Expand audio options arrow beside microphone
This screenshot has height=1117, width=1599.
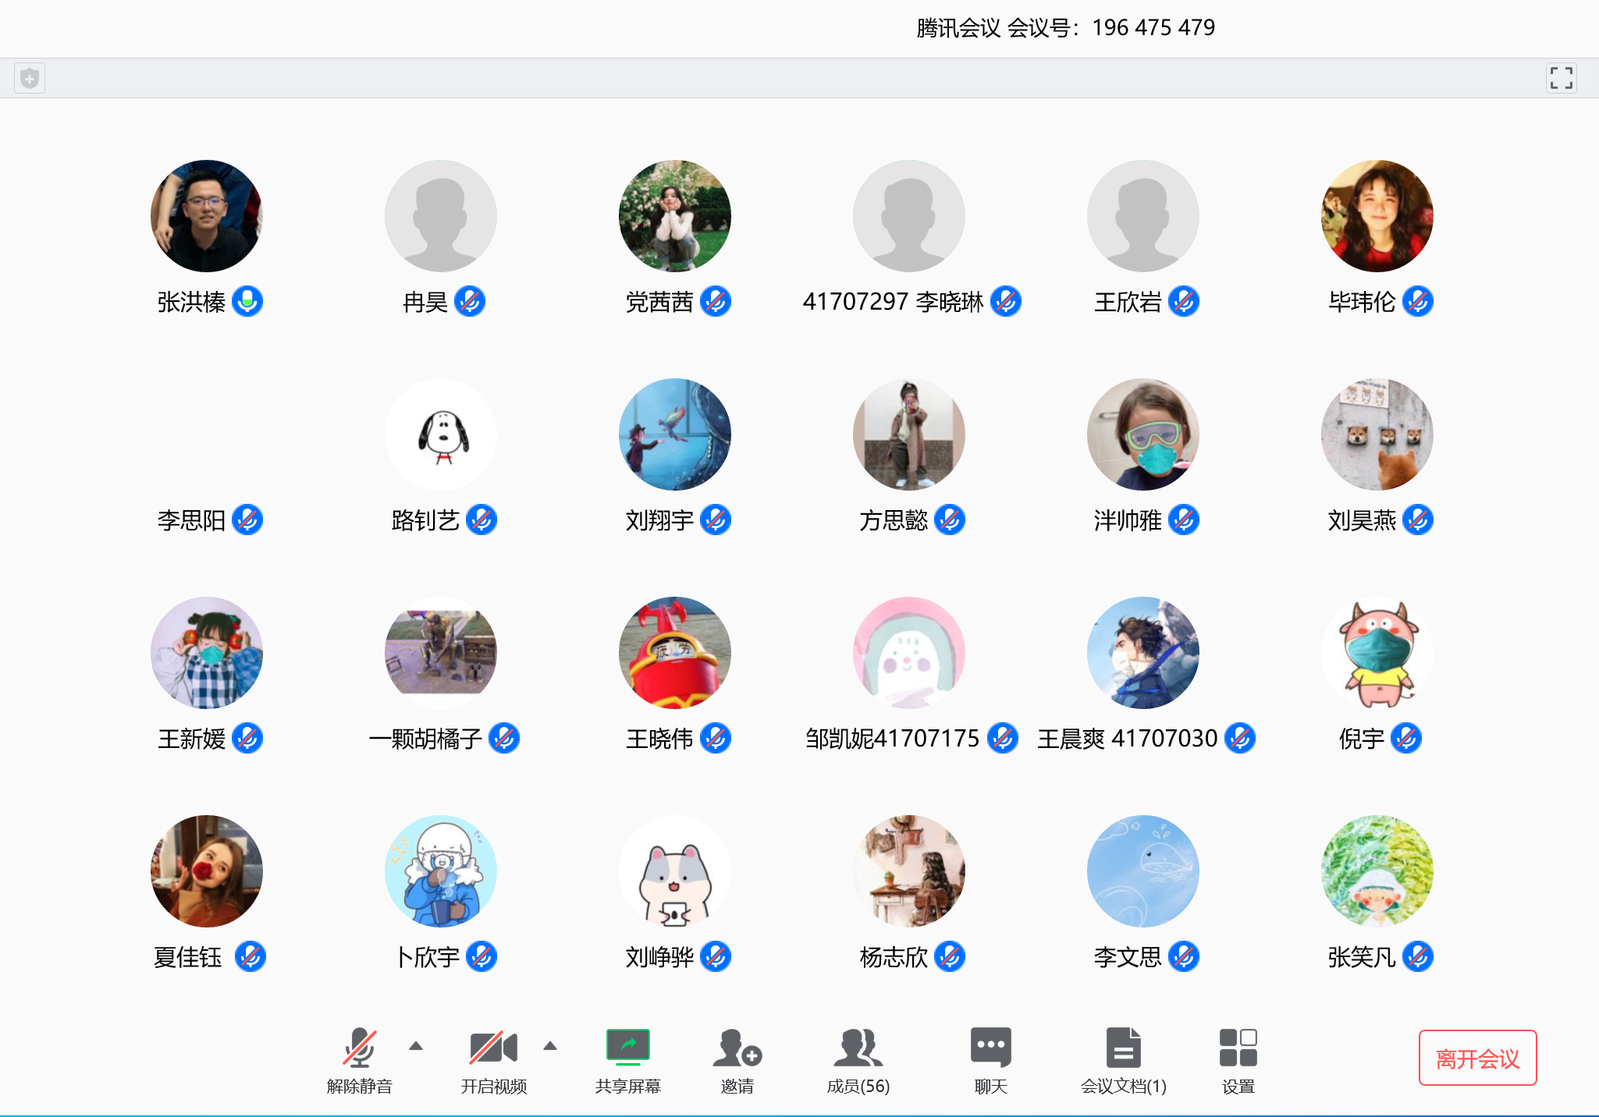point(416,1046)
